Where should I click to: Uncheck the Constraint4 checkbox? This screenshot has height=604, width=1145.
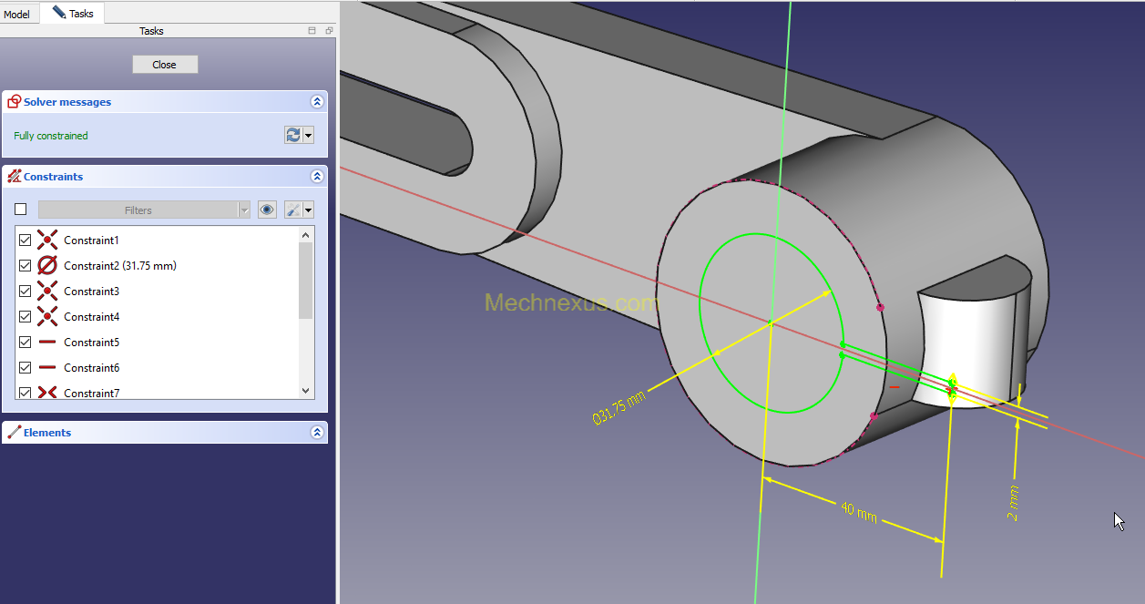click(26, 317)
